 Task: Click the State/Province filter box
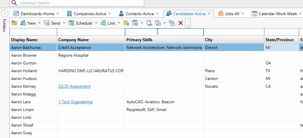(x=281, y=32)
